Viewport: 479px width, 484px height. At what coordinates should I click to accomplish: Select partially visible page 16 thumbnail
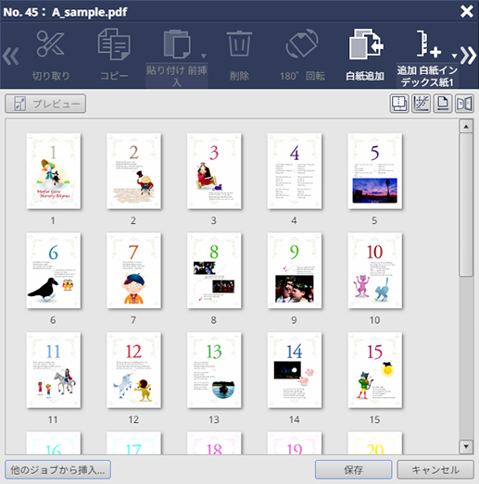click(54, 443)
